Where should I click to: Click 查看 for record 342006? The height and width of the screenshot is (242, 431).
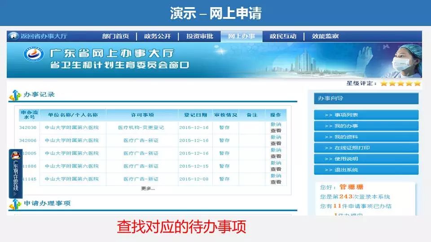point(276,143)
